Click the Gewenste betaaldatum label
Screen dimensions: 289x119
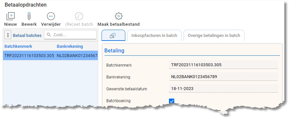[x=127, y=89]
